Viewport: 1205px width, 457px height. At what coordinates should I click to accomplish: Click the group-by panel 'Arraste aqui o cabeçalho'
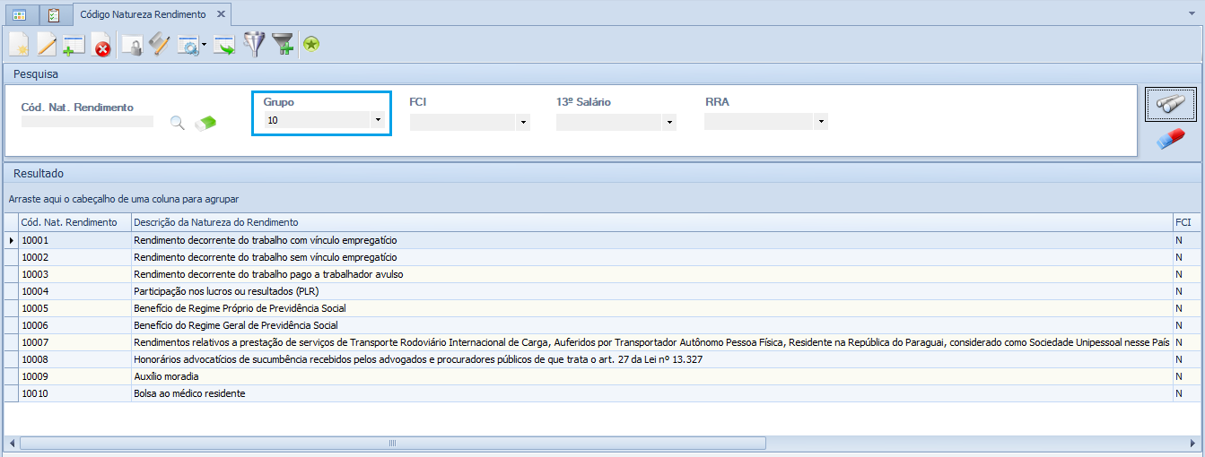pos(124,199)
